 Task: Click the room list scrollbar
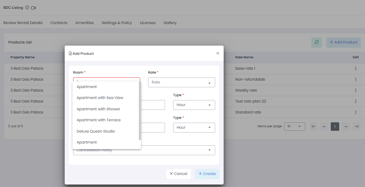click(x=140, y=111)
